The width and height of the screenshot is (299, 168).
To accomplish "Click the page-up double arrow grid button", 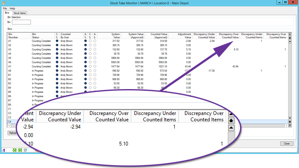I will tap(290, 38).
